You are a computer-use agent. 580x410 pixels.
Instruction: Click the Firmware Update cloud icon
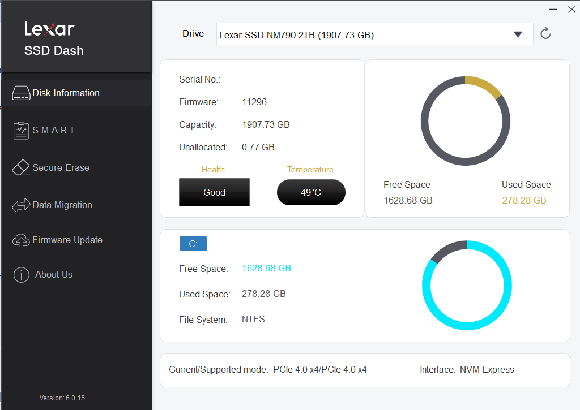(x=21, y=240)
